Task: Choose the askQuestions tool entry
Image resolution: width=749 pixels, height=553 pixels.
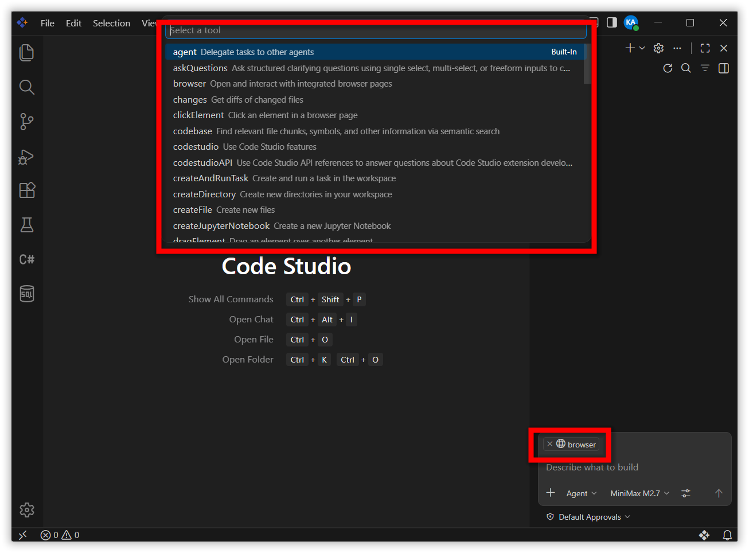Action: [x=374, y=68]
